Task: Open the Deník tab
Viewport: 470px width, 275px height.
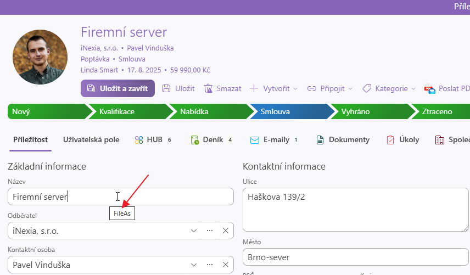Action: [211, 140]
